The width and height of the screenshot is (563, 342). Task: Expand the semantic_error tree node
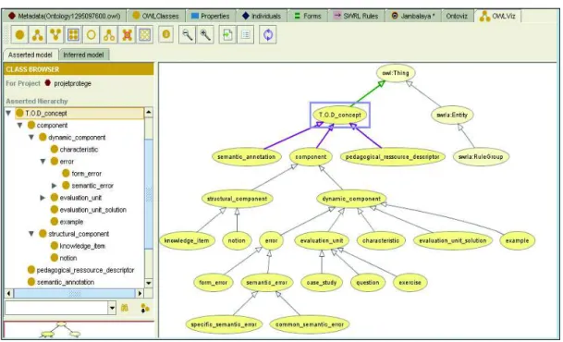tap(55, 186)
